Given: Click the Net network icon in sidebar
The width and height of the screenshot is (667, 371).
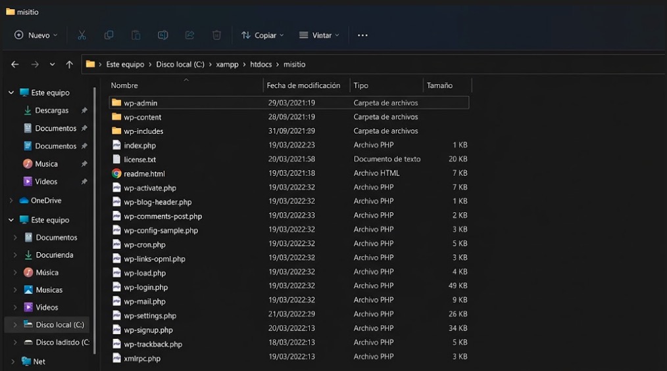Looking at the screenshot, I should 26,361.
